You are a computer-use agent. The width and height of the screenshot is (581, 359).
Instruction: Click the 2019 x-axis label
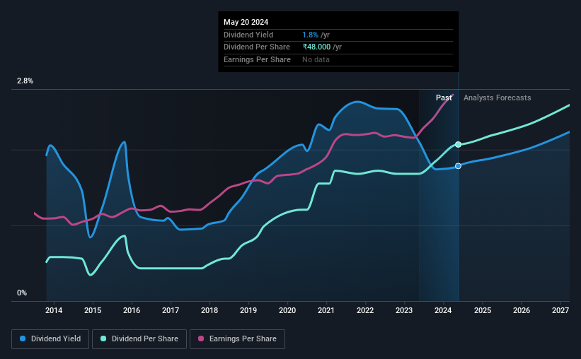tap(248, 310)
